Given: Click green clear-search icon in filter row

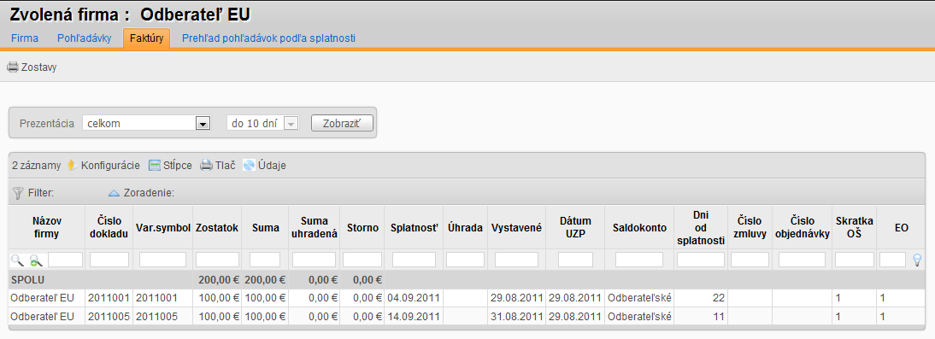Looking at the screenshot, I should [37, 260].
